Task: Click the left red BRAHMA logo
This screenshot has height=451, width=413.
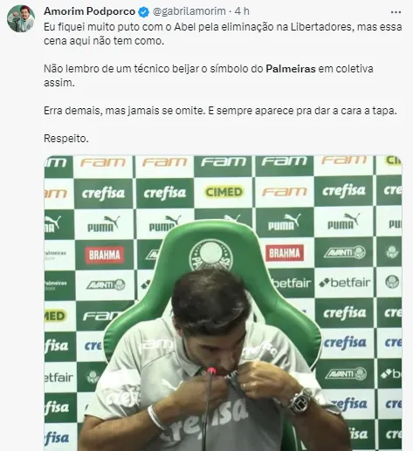Action: [105, 255]
